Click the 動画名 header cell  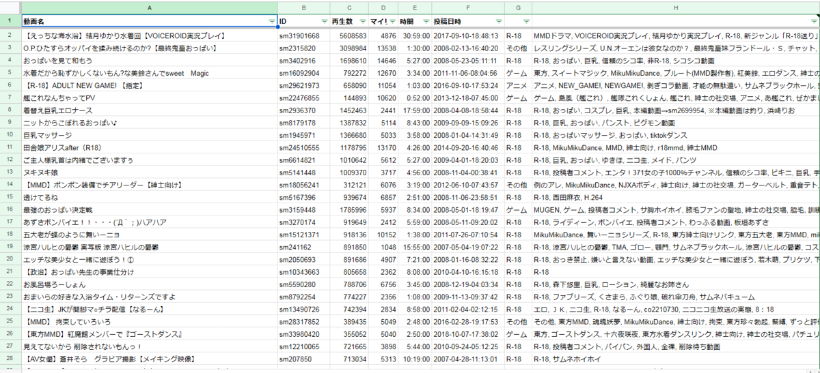[150, 21]
